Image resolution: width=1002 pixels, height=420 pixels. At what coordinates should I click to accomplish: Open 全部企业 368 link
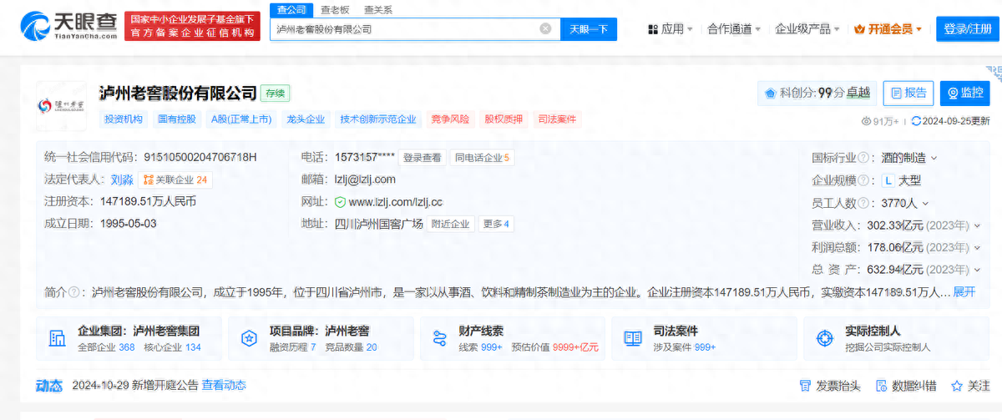coord(106,347)
